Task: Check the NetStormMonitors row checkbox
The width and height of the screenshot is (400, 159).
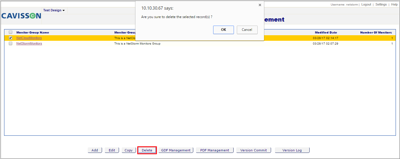Action: point(11,43)
